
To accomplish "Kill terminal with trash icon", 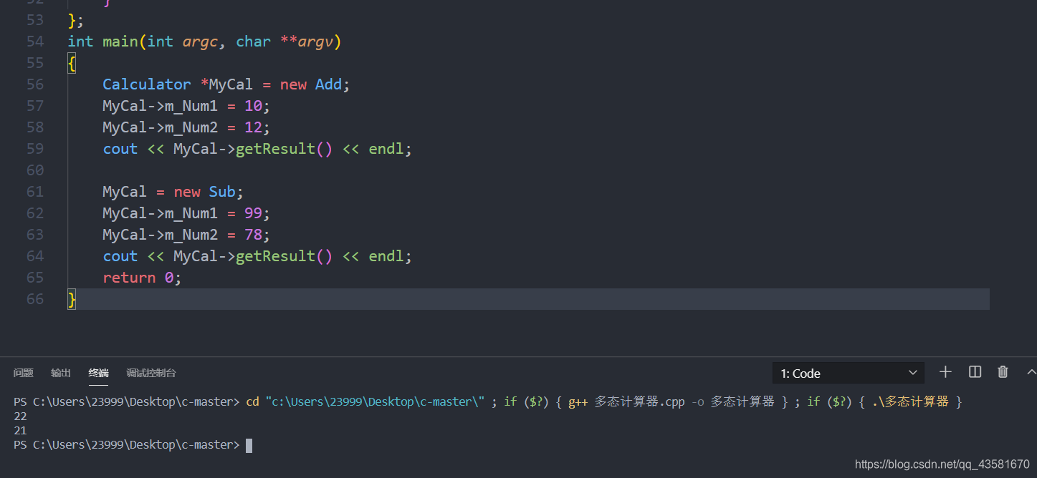I will click(1003, 371).
